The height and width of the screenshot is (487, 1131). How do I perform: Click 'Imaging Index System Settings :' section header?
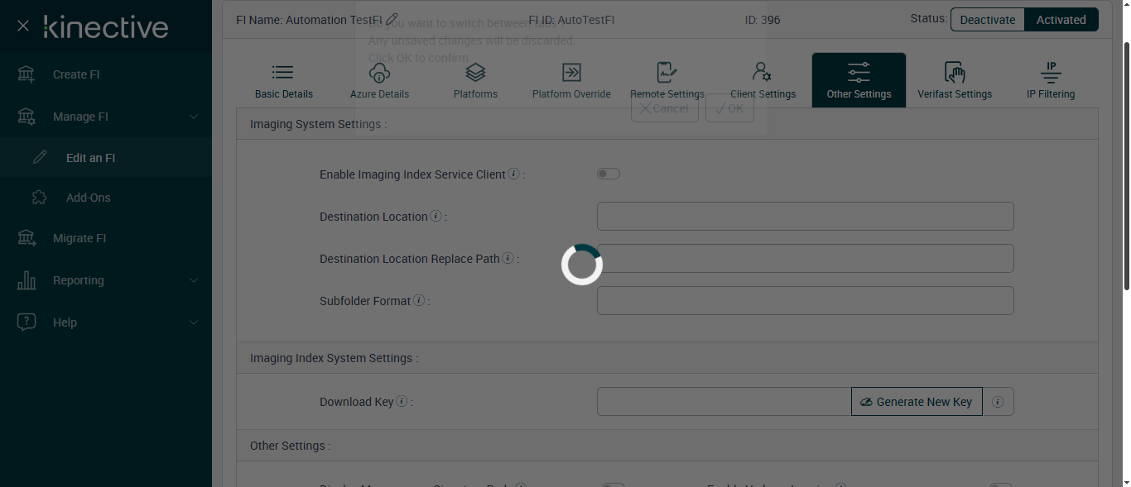(334, 358)
